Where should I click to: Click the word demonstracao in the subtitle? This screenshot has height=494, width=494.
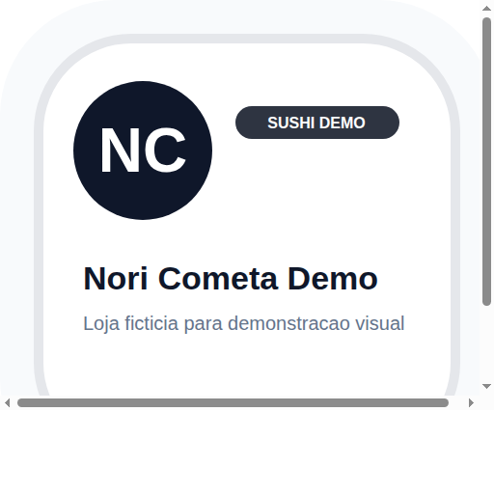(x=288, y=323)
